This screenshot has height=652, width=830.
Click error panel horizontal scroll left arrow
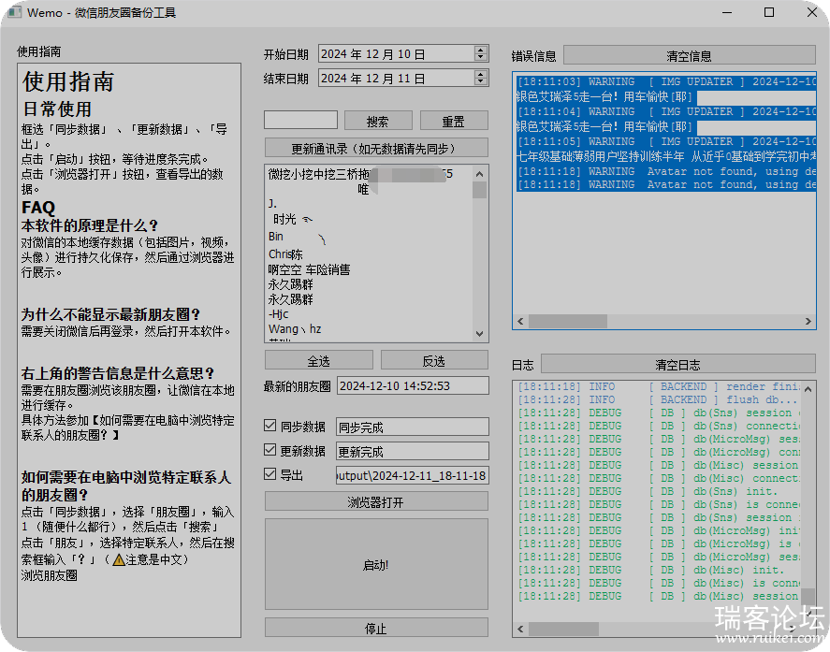[x=520, y=321]
